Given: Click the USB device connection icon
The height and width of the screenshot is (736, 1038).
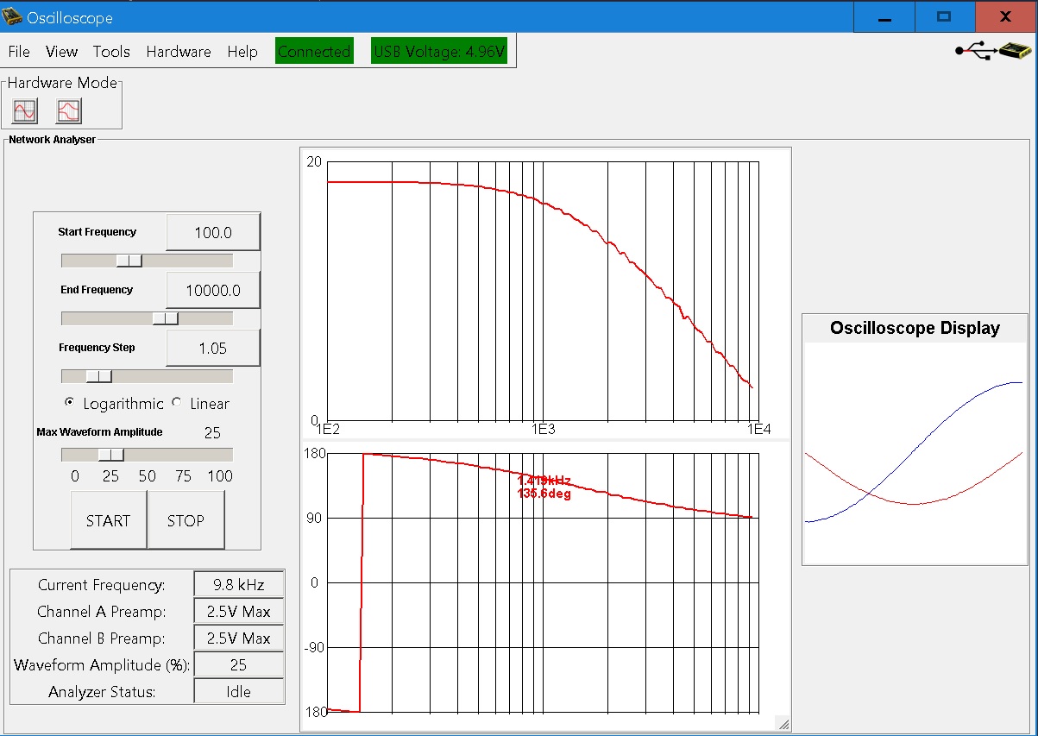Looking at the screenshot, I should pyautogui.click(x=992, y=52).
